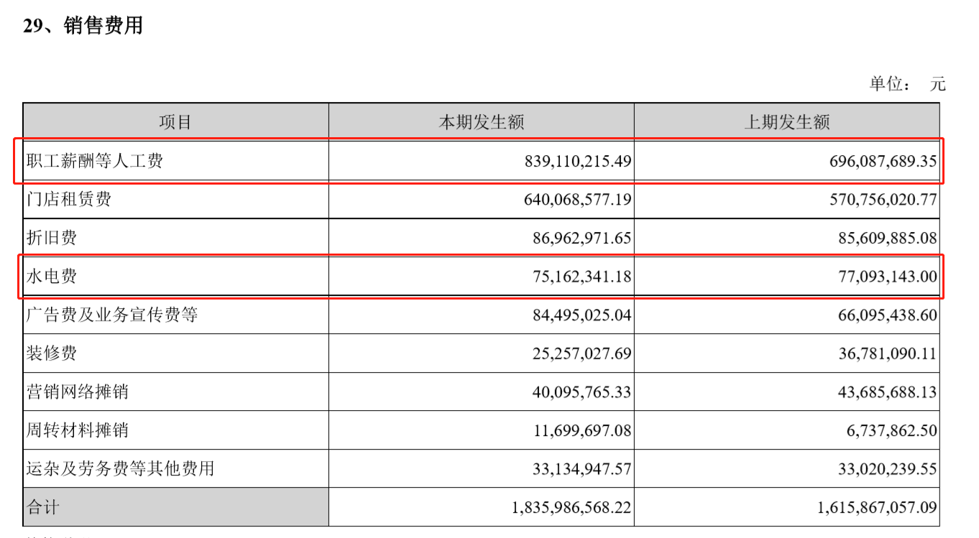Select the 职工薪酬等人工费 row label
Viewport: 979px width, 538px height.
[x=95, y=160]
